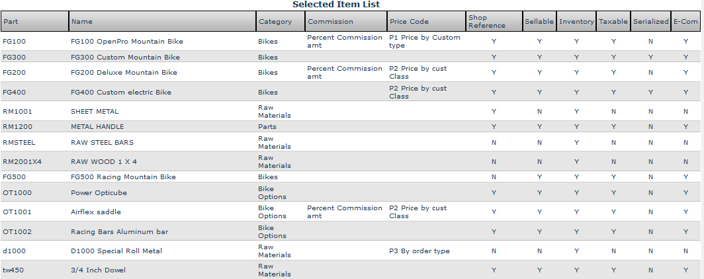This screenshot has width=704, height=279.
Task: Click the Inventory column header
Action: 576,21
